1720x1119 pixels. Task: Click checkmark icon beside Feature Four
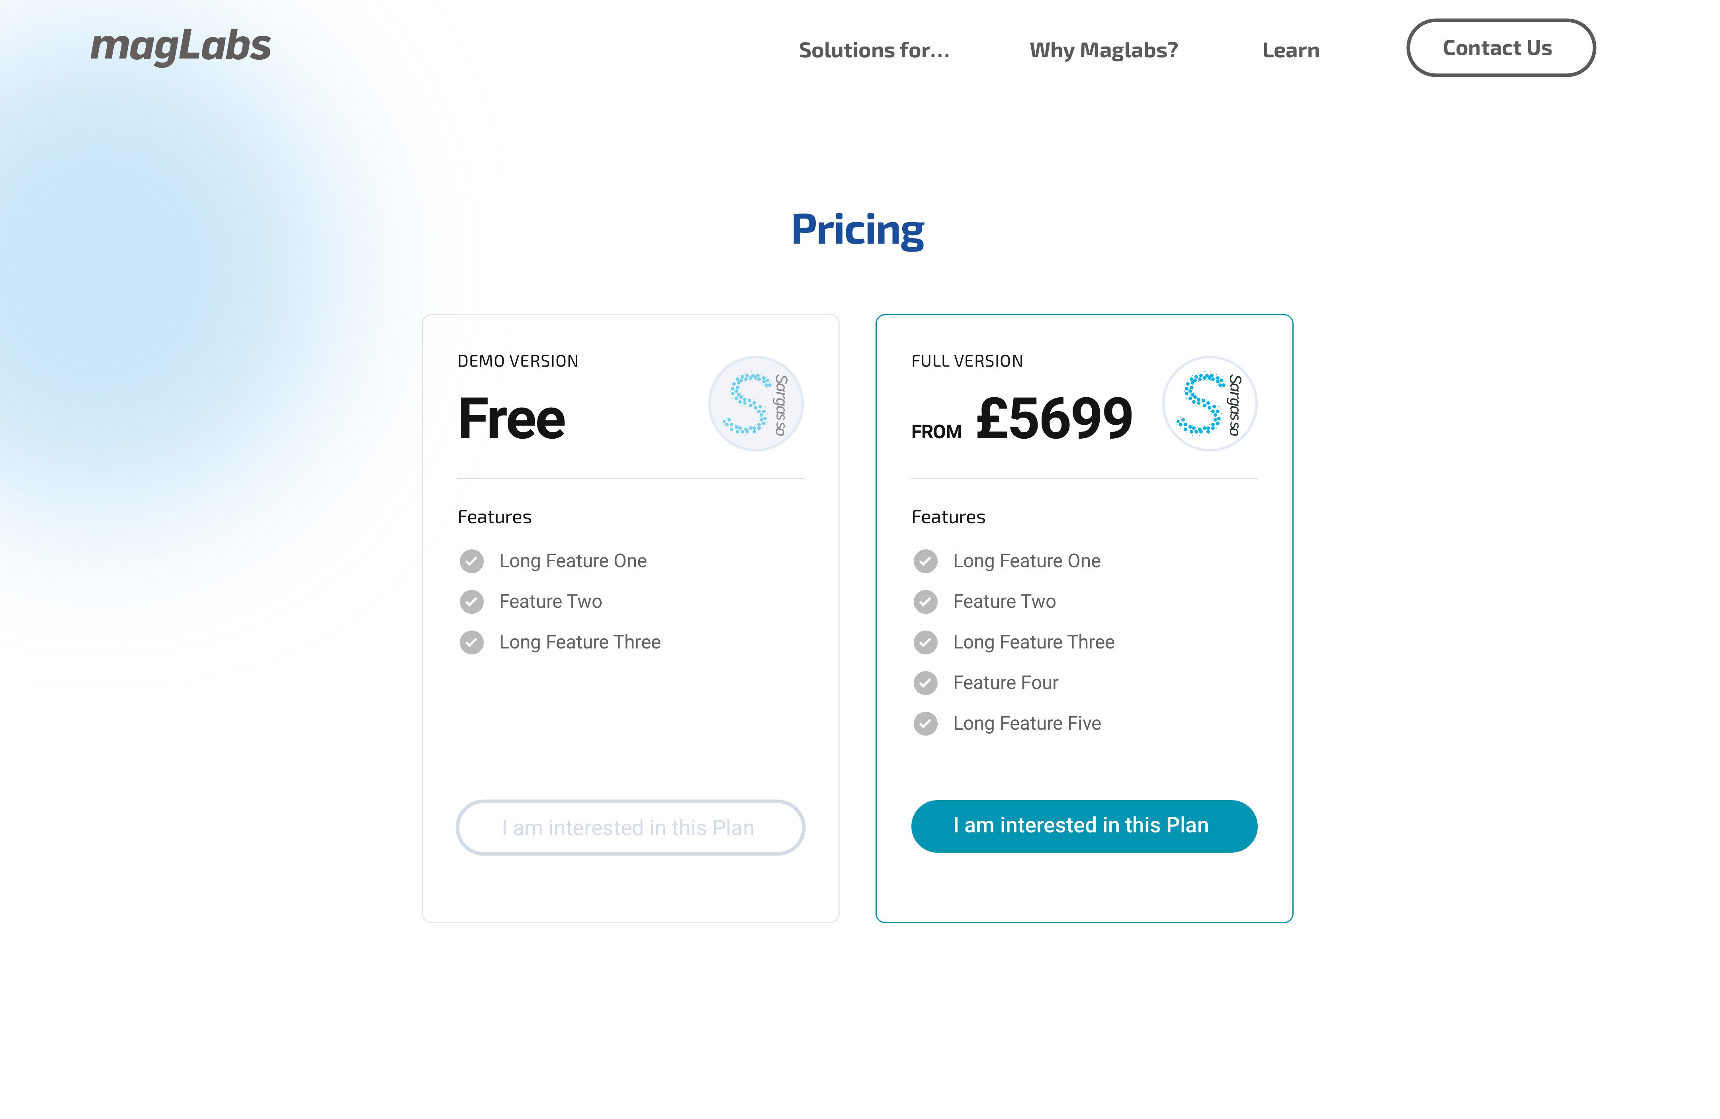click(x=925, y=683)
